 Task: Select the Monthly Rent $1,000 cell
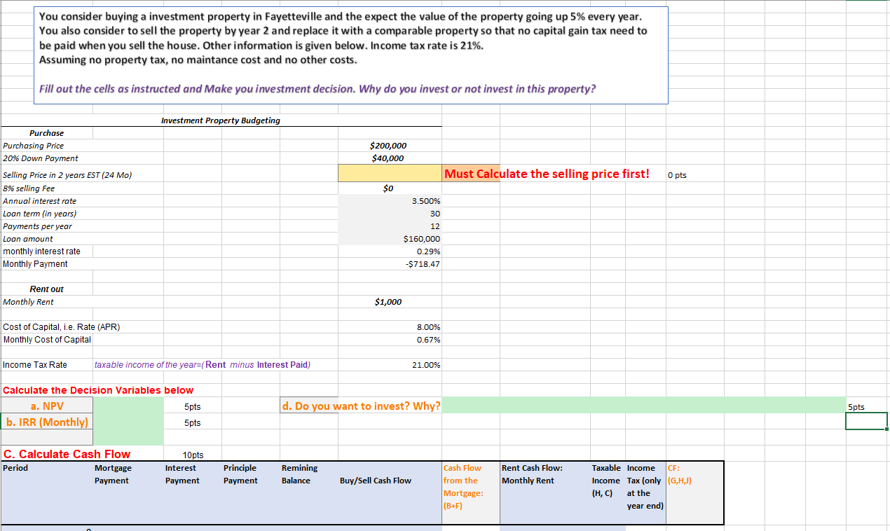click(389, 301)
